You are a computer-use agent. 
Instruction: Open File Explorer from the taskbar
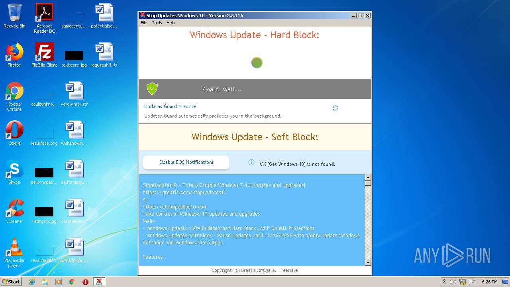[45, 282]
